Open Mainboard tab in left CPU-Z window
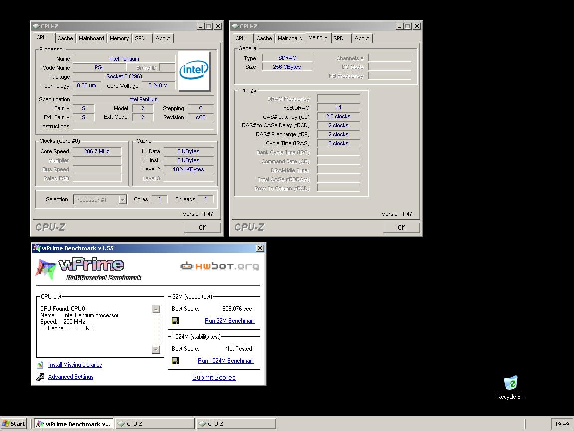 click(x=91, y=38)
